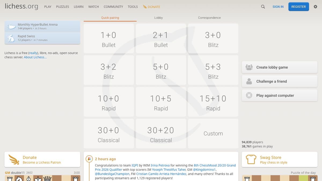This screenshot has width=322, height=181.
Task: Open the PUZZLES menu
Action: [x=63, y=7]
